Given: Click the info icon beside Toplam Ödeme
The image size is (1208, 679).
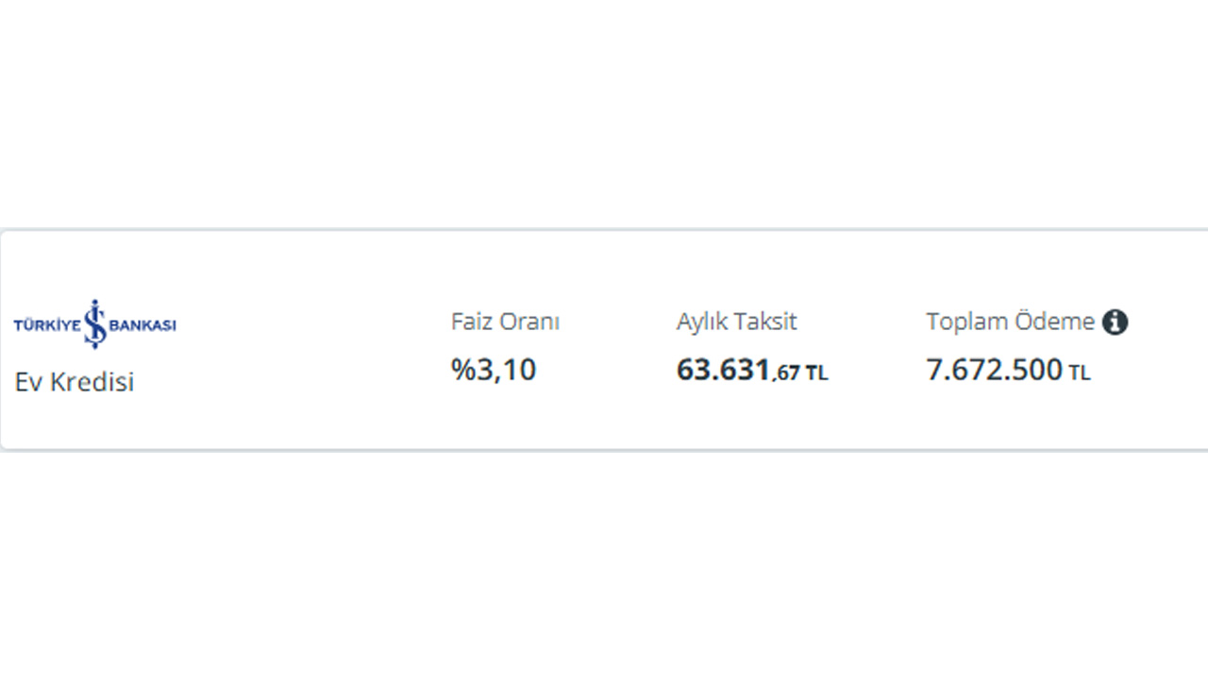Looking at the screenshot, I should 1115,323.
